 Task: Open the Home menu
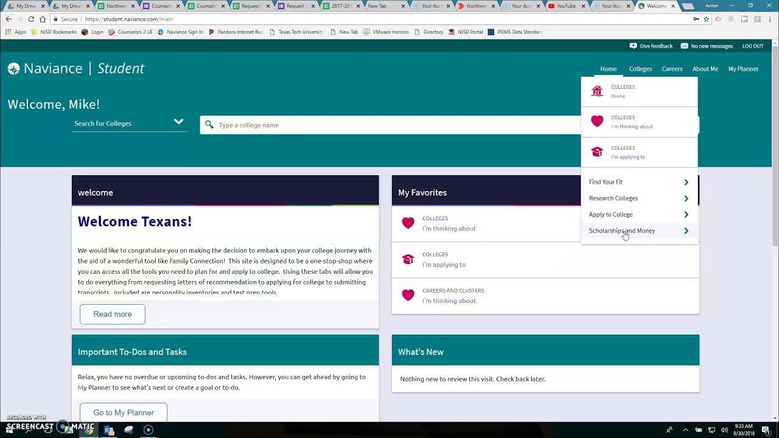pos(608,69)
